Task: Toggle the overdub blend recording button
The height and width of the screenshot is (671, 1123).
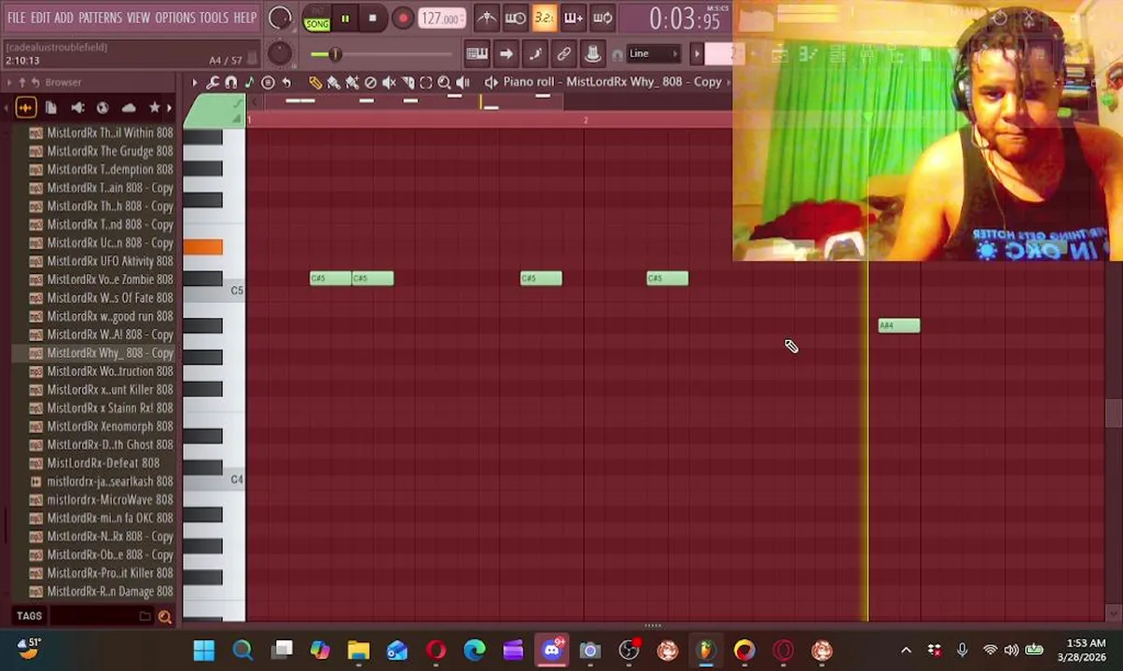Action: [x=573, y=18]
